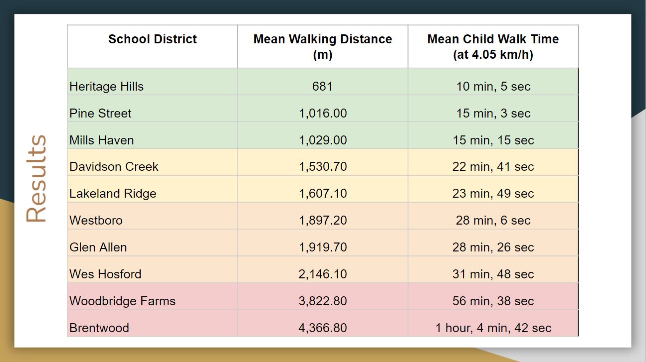Screen dimensions: 646x362
Task: Click the 1,530.70 distance value
Action: [x=323, y=167]
